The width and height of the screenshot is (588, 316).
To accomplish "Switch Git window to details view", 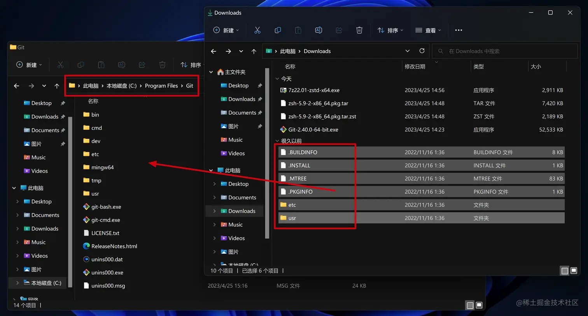I will (x=470, y=306).
